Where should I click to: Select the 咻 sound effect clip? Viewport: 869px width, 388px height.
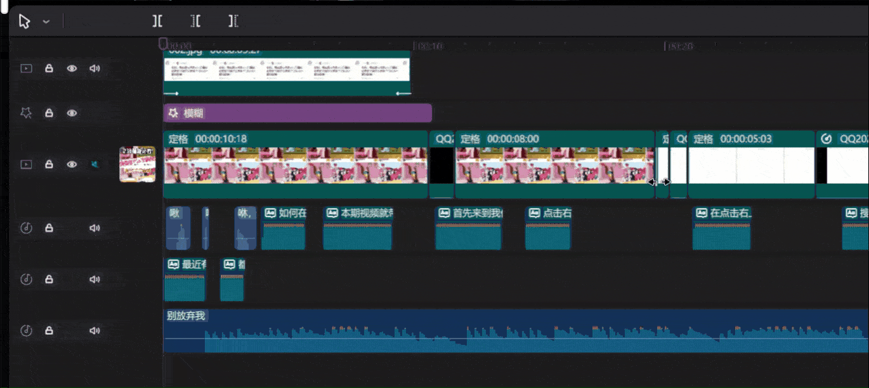tap(245, 228)
